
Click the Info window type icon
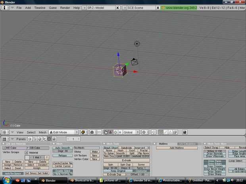[6, 8]
